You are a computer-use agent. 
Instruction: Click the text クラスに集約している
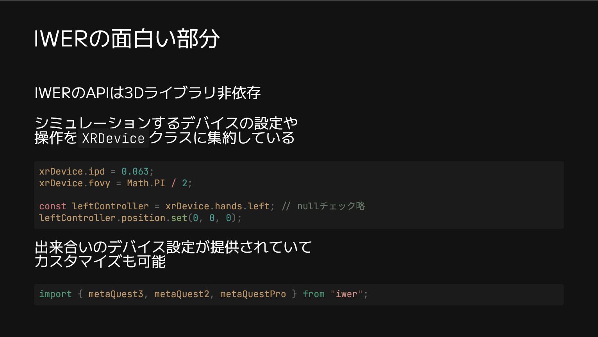(222, 138)
